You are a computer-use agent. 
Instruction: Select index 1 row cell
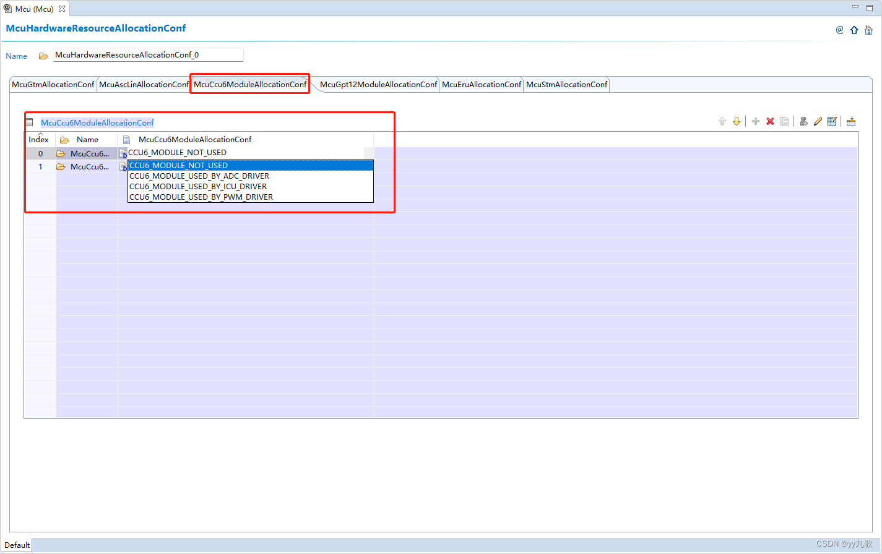point(40,167)
